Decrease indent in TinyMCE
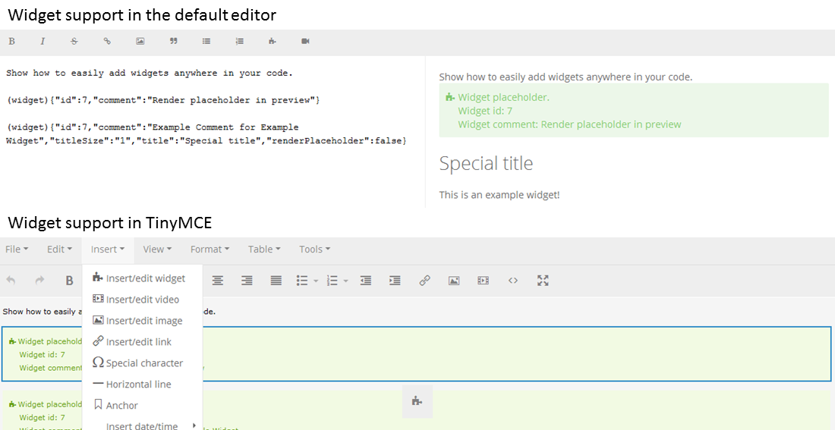 (x=365, y=281)
